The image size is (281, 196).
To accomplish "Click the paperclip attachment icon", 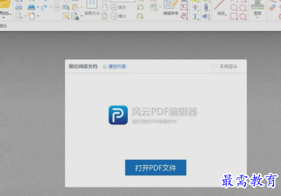I will pyautogui.click(x=207, y=7).
